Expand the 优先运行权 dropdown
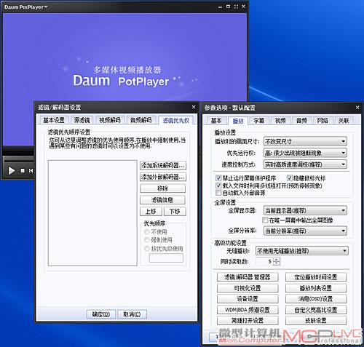The width and height of the screenshot is (364, 347). (x=305, y=153)
